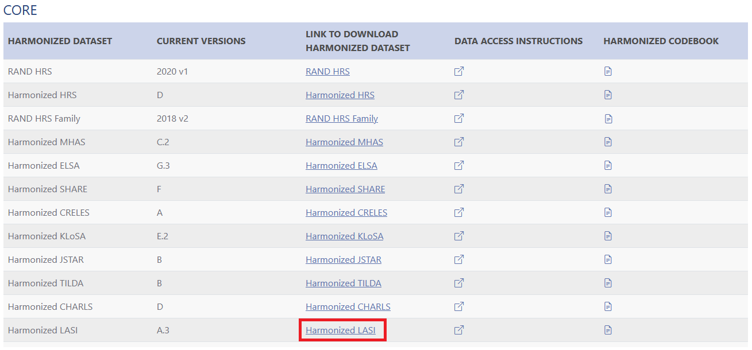Open data access instructions for Harmonized LASI
This screenshot has height=350, width=752.
(459, 330)
